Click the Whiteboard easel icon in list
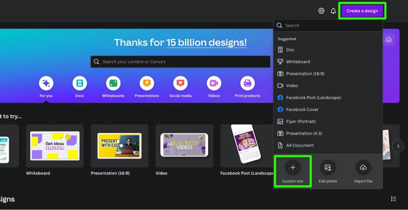This screenshot has height=210, width=408. (x=280, y=61)
